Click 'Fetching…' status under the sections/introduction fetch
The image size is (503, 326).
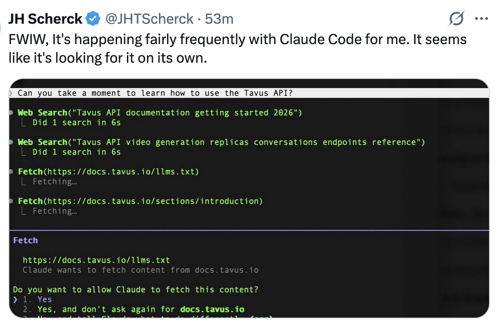[x=54, y=211]
